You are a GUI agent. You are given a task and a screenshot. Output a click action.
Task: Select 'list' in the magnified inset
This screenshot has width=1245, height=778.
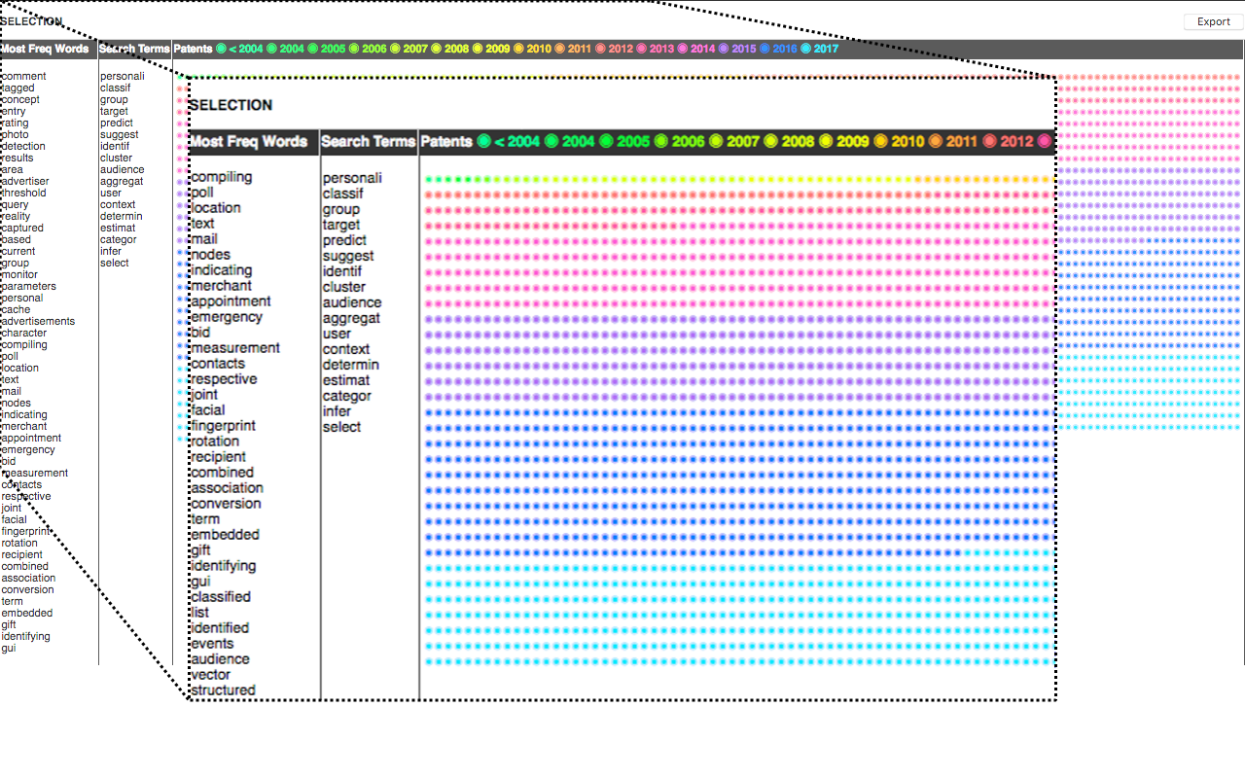coord(199,612)
